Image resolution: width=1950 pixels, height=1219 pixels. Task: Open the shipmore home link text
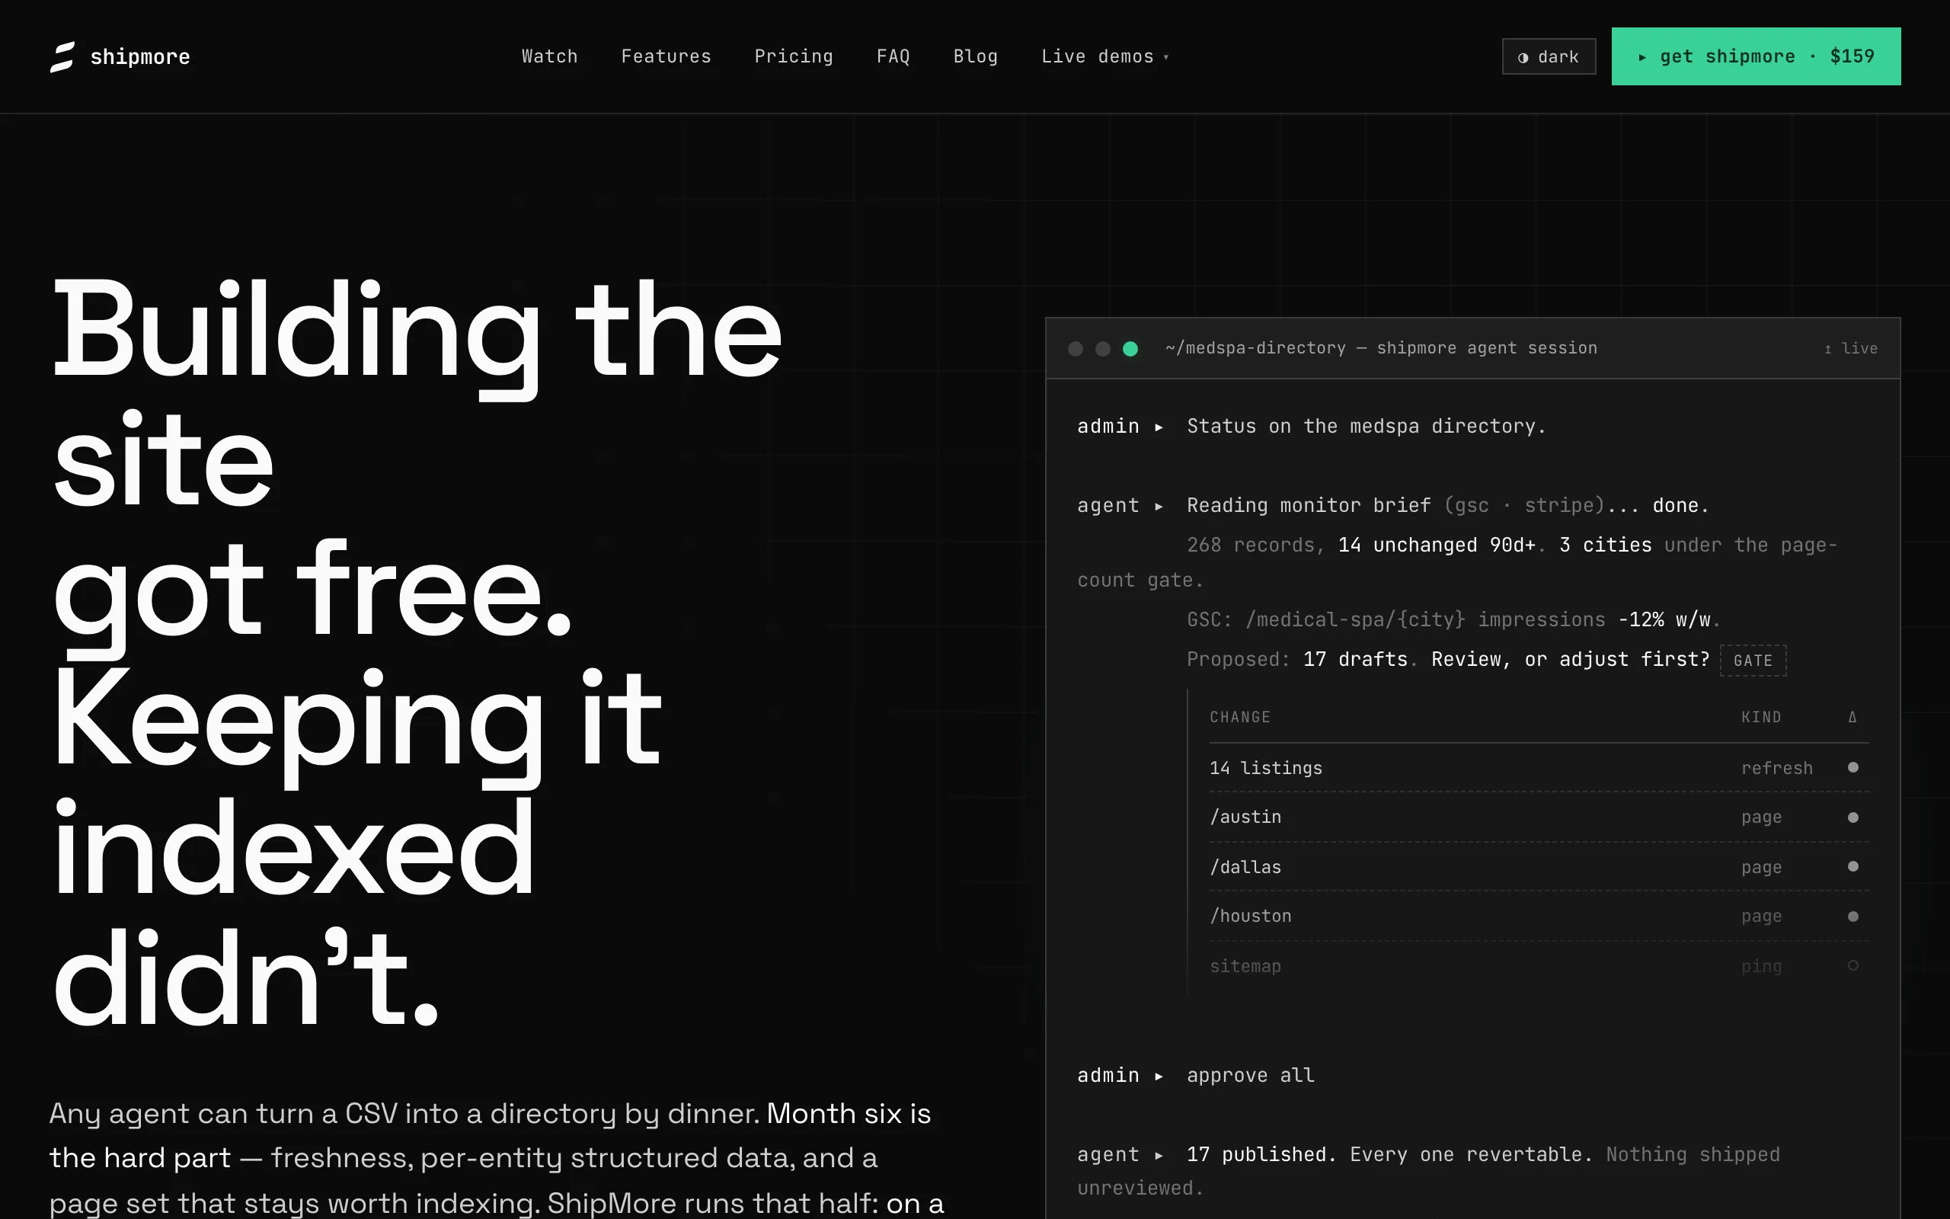coord(140,56)
